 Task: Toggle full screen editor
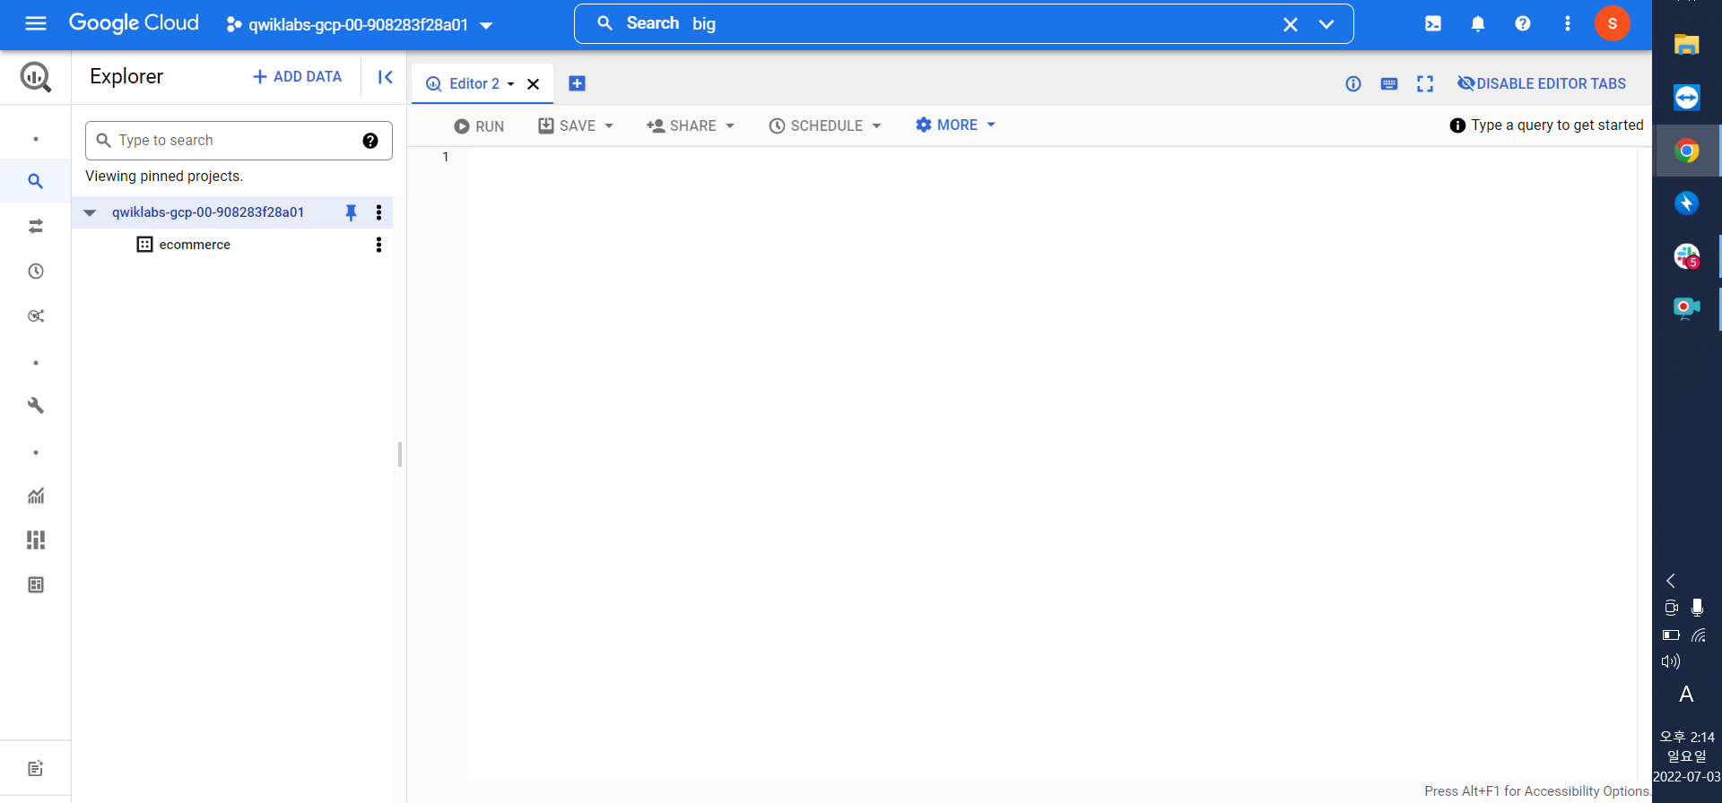click(x=1425, y=84)
